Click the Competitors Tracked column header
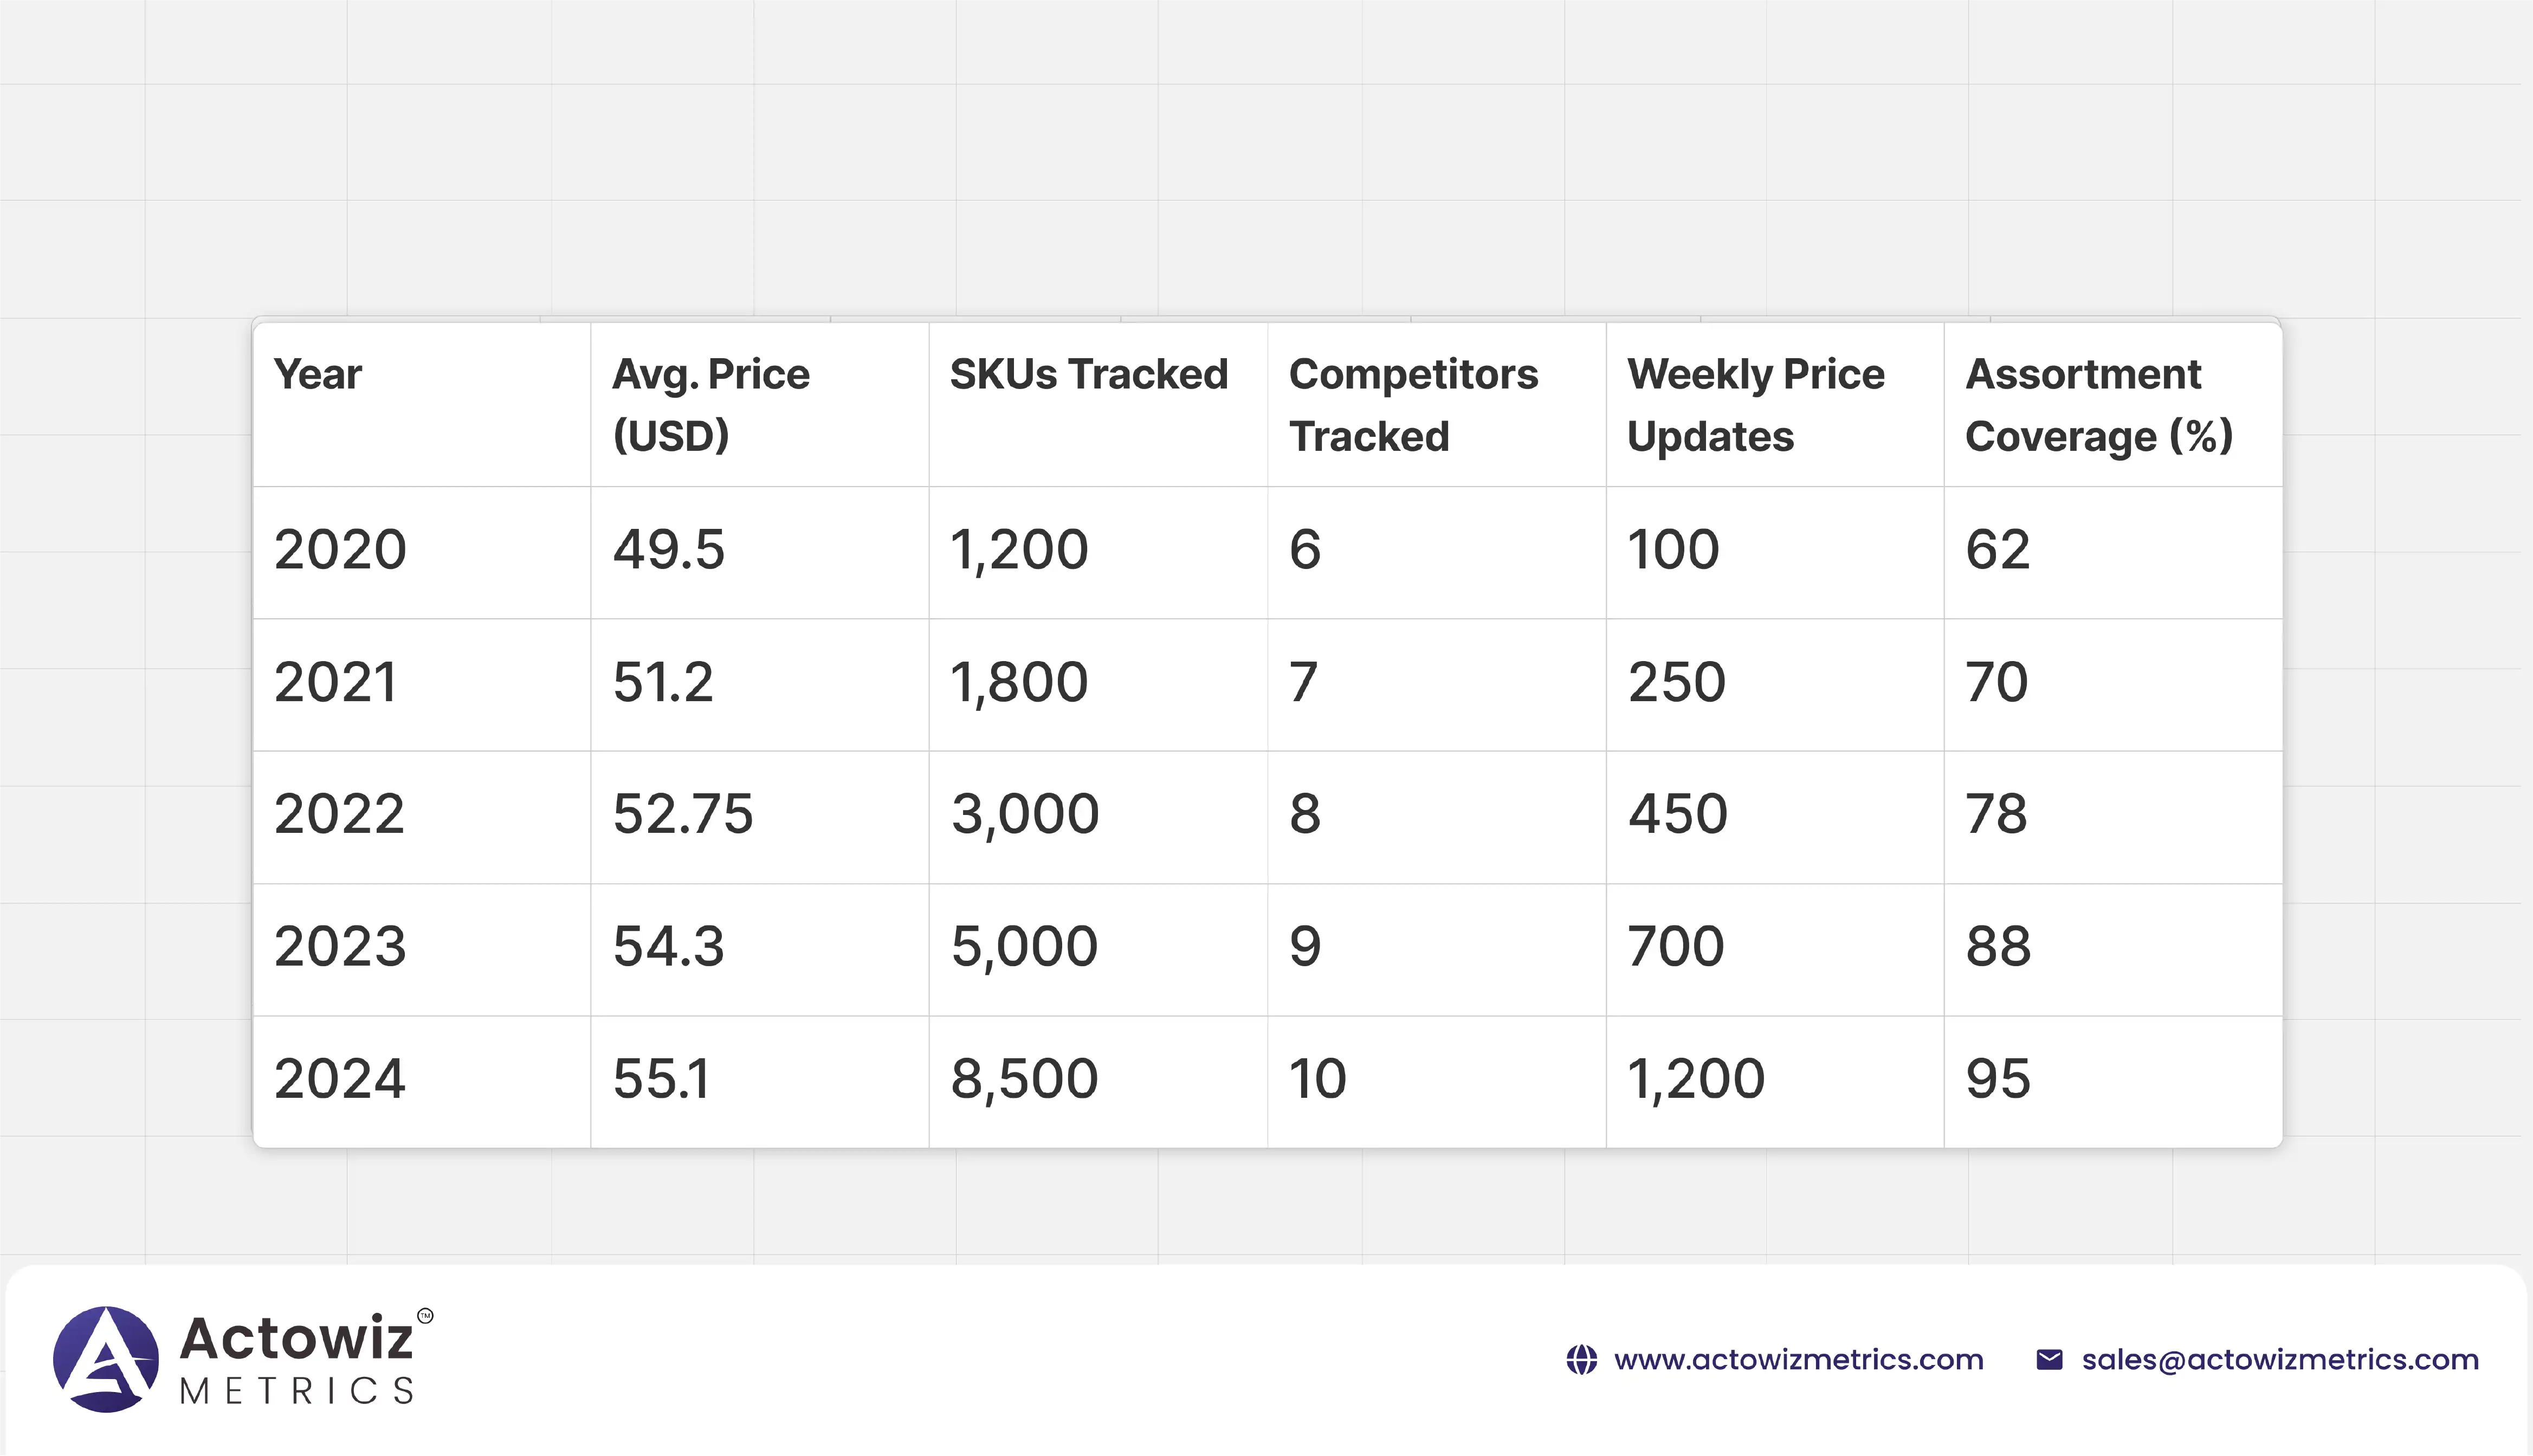Screen dimensions: 2533x1456 1412,404
